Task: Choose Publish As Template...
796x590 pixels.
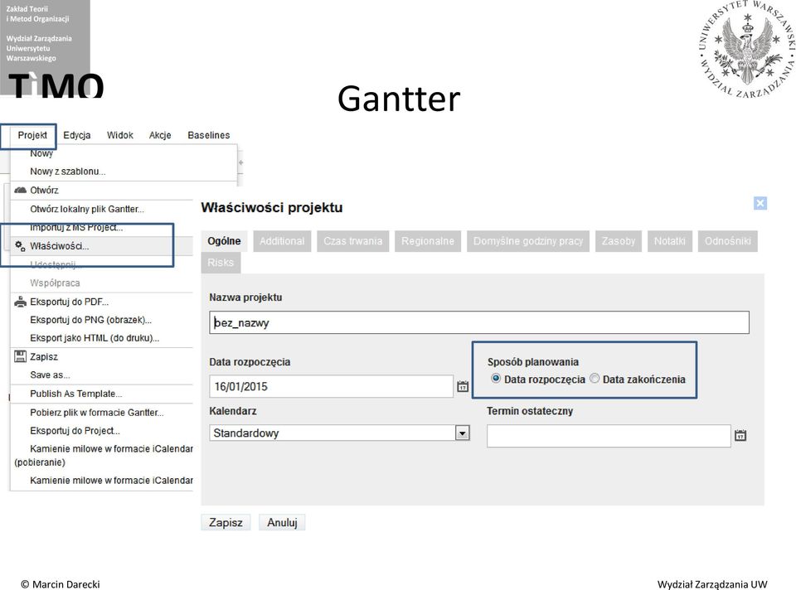Action: point(76,394)
